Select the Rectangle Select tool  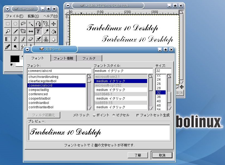point(8,24)
